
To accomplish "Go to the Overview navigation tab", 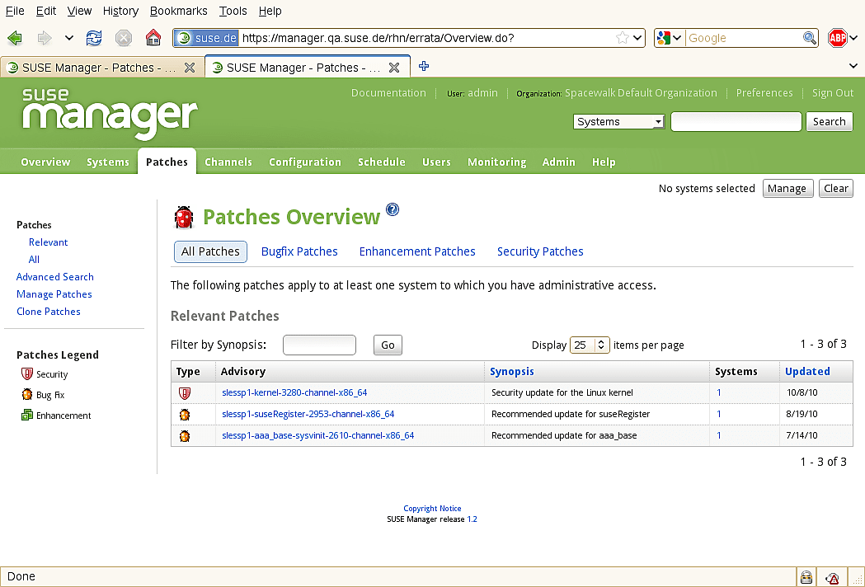I will [x=45, y=162].
